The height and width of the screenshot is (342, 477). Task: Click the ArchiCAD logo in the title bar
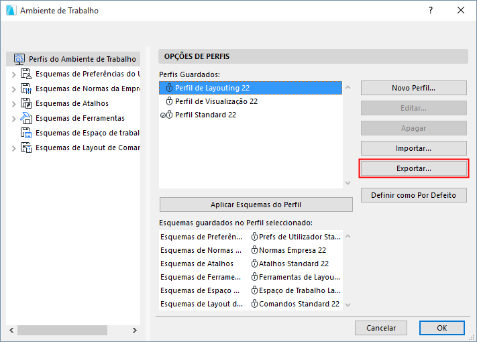coord(11,11)
